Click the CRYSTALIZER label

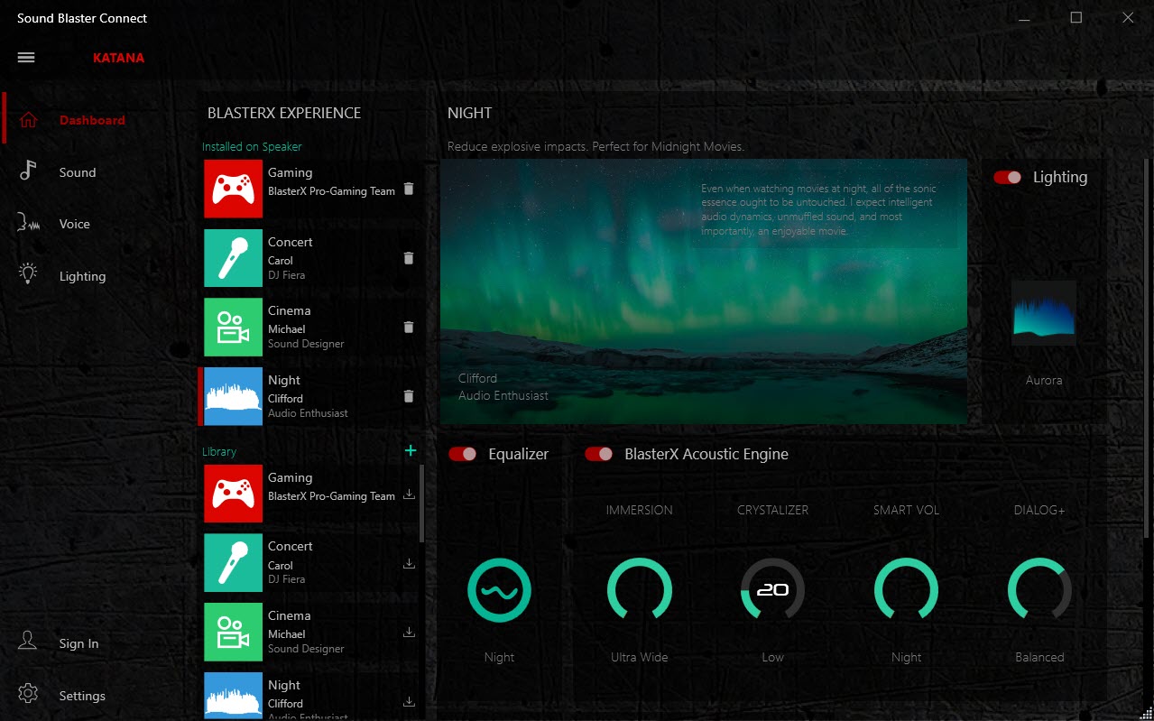point(773,510)
